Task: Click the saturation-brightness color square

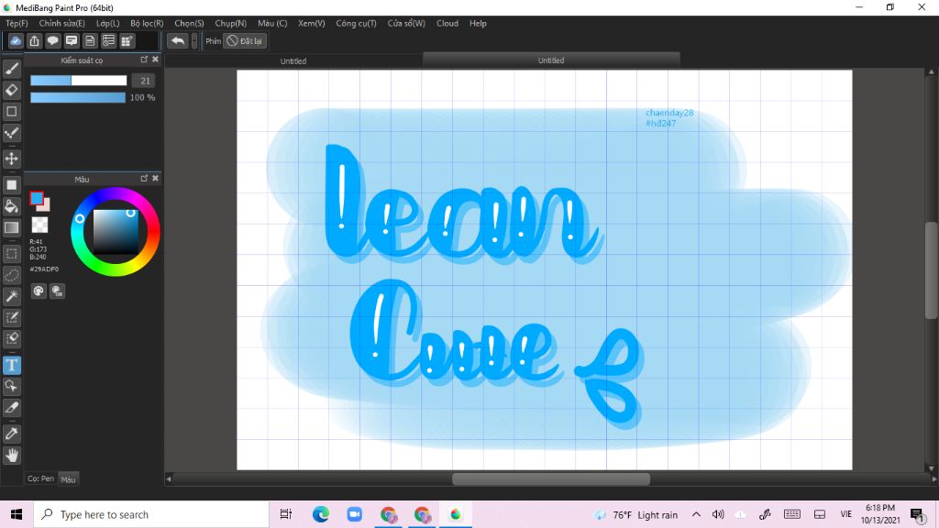Action: tap(116, 232)
